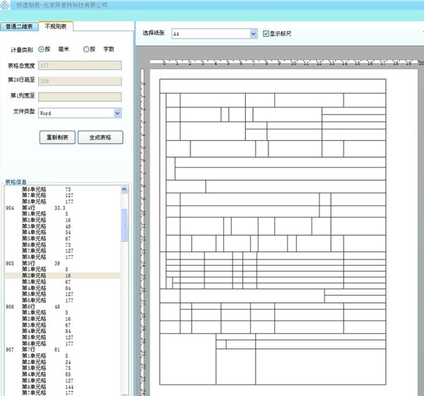Select the 按字数 (character count) radio button
The image size is (424, 396).
(87, 49)
